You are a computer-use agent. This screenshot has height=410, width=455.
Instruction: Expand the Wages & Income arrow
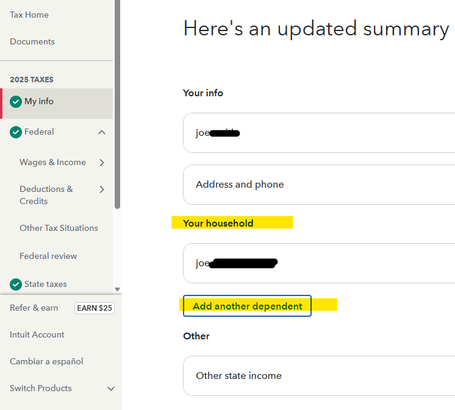pos(102,163)
